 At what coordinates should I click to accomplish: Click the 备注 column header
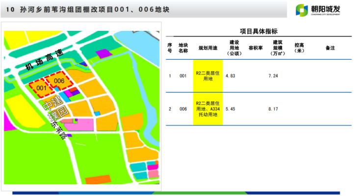coord(330,48)
